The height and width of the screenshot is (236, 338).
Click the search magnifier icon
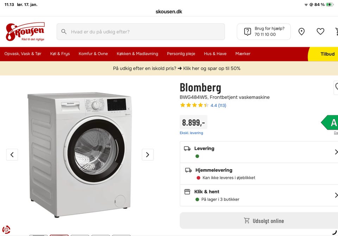64,32
